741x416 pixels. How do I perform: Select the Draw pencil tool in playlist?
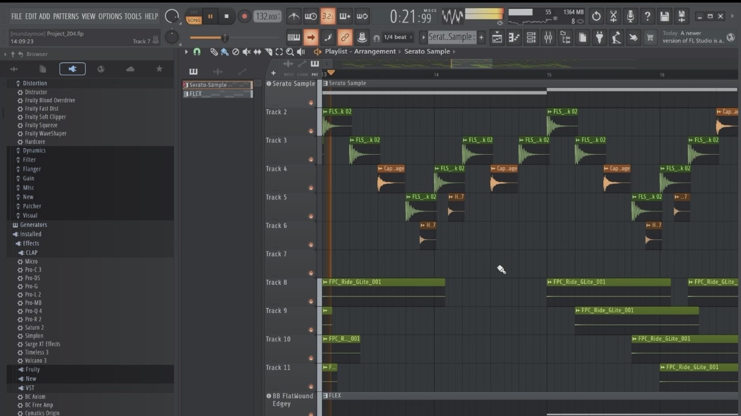coord(214,52)
